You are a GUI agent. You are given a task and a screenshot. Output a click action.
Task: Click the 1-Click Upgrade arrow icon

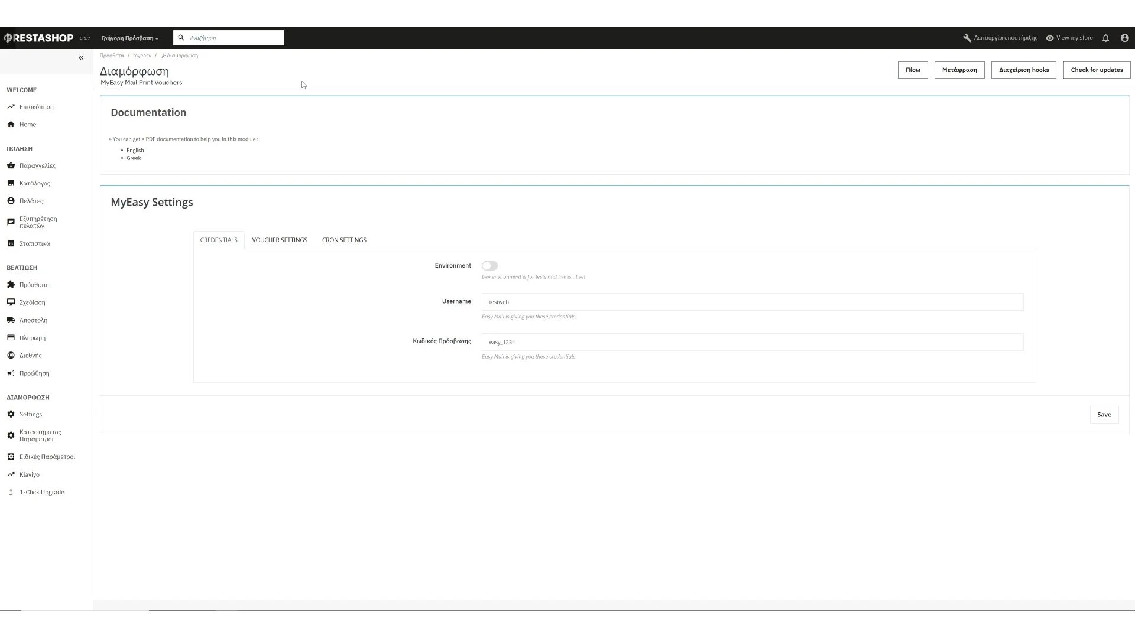(11, 492)
